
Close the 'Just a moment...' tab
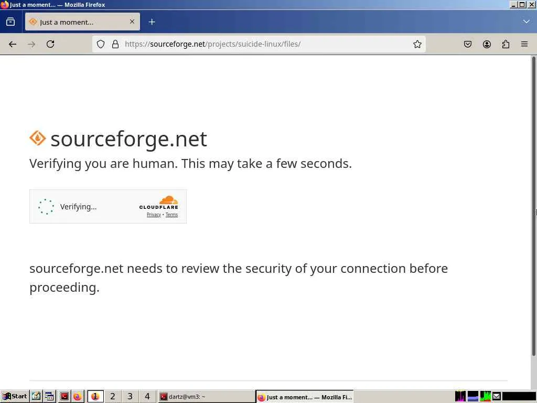coord(132,22)
